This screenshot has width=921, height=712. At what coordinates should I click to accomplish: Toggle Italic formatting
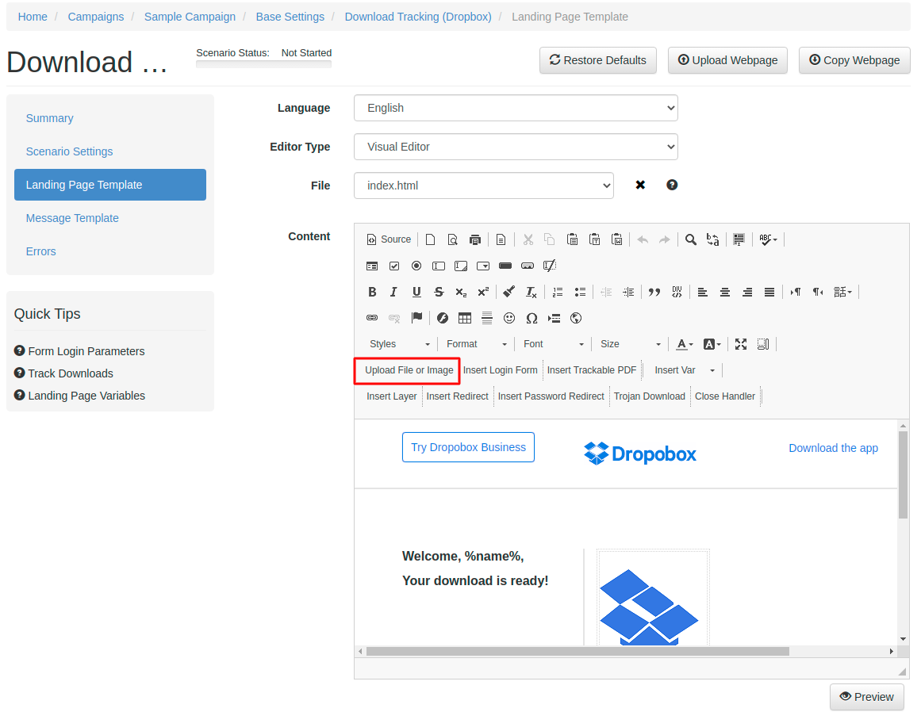[394, 292]
